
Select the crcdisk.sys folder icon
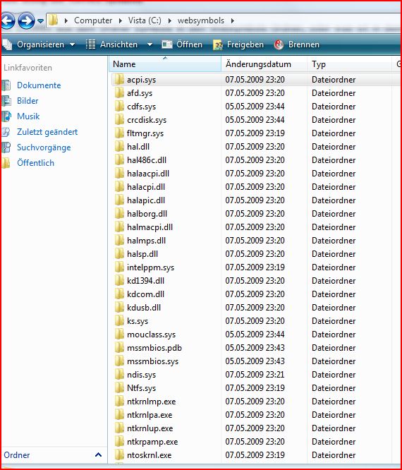[119, 120]
